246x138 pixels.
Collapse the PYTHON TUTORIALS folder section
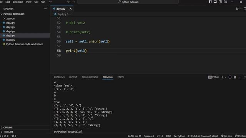(14, 14)
